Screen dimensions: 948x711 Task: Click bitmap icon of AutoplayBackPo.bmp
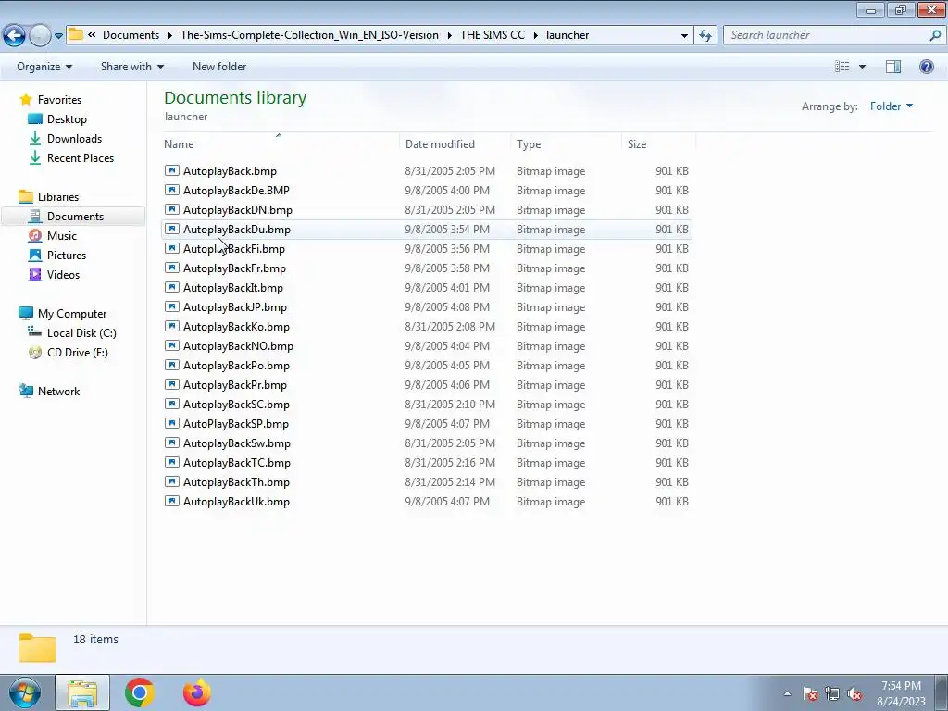coord(171,365)
